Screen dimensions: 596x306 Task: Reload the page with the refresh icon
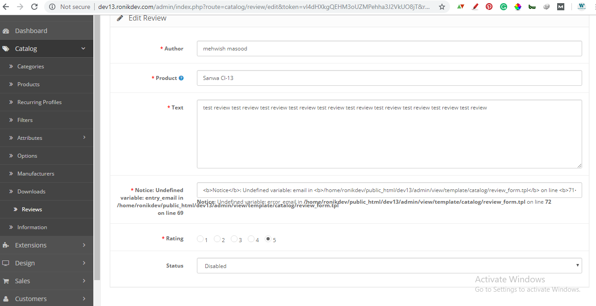pyautogui.click(x=34, y=7)
